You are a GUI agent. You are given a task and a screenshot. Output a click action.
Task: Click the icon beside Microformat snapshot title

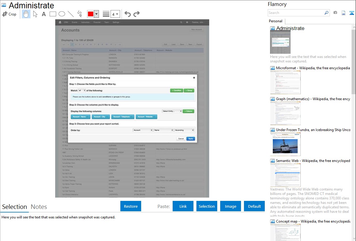272,68
